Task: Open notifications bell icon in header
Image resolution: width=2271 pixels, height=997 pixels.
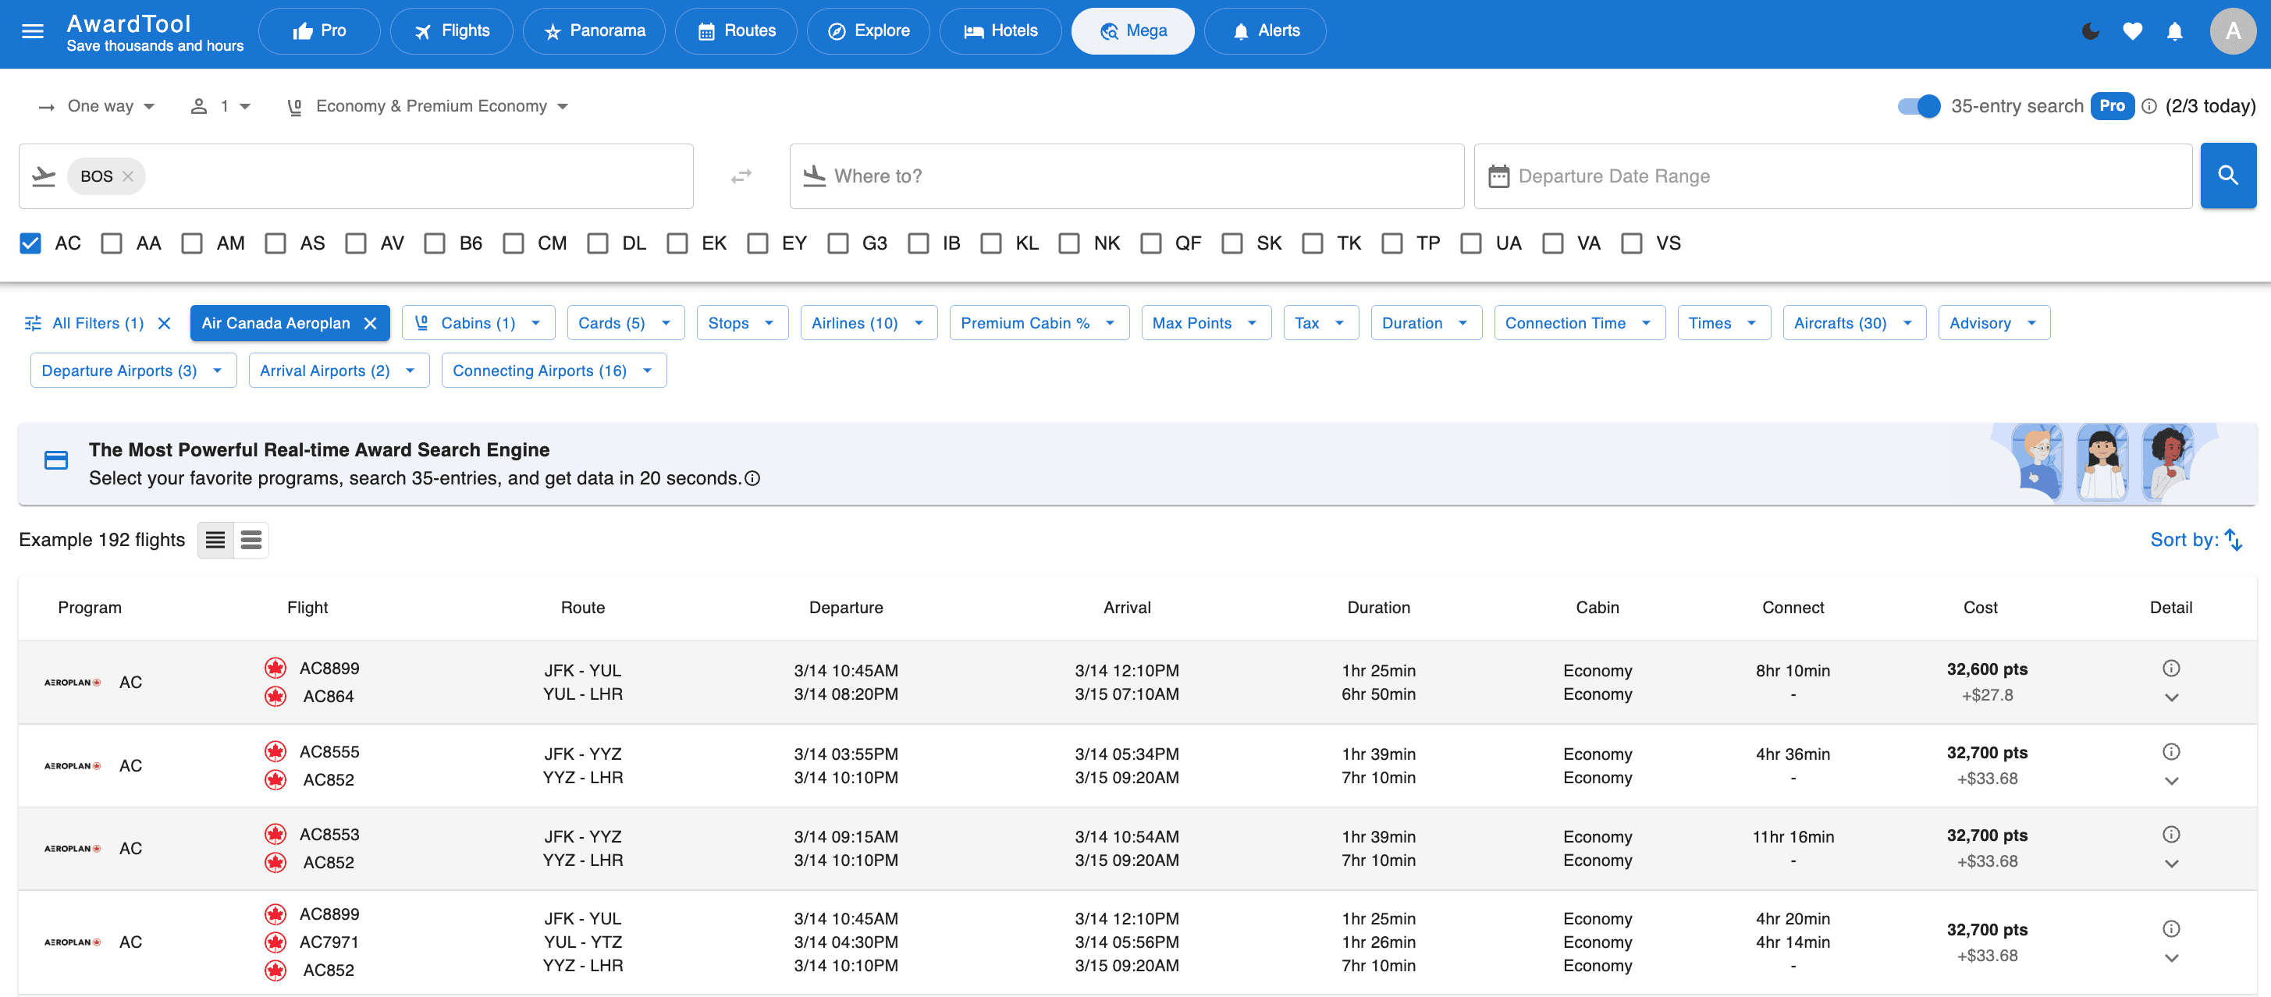Action: click(x=2175, y=32)
